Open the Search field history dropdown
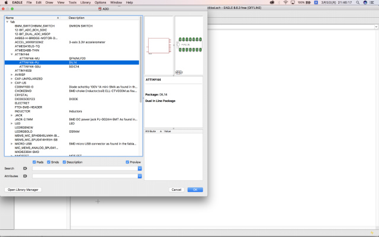This screenshot has width=379, height=237. (140, 168)
